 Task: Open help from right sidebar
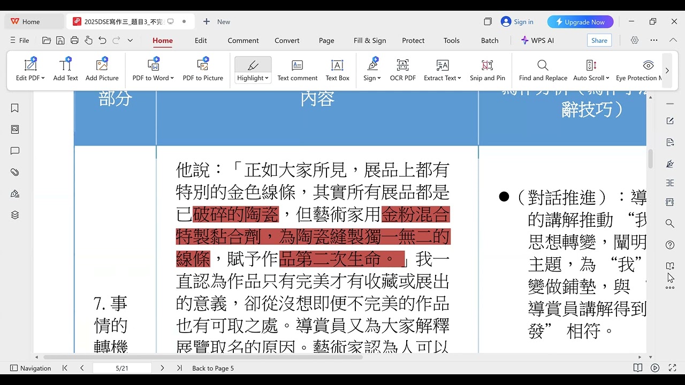[670, 245]
